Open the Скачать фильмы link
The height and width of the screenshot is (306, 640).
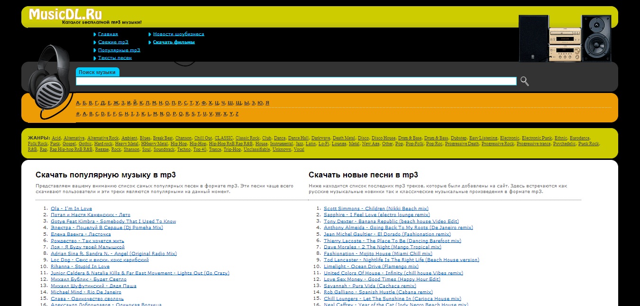pyautogui.click(x=174, y=42)
